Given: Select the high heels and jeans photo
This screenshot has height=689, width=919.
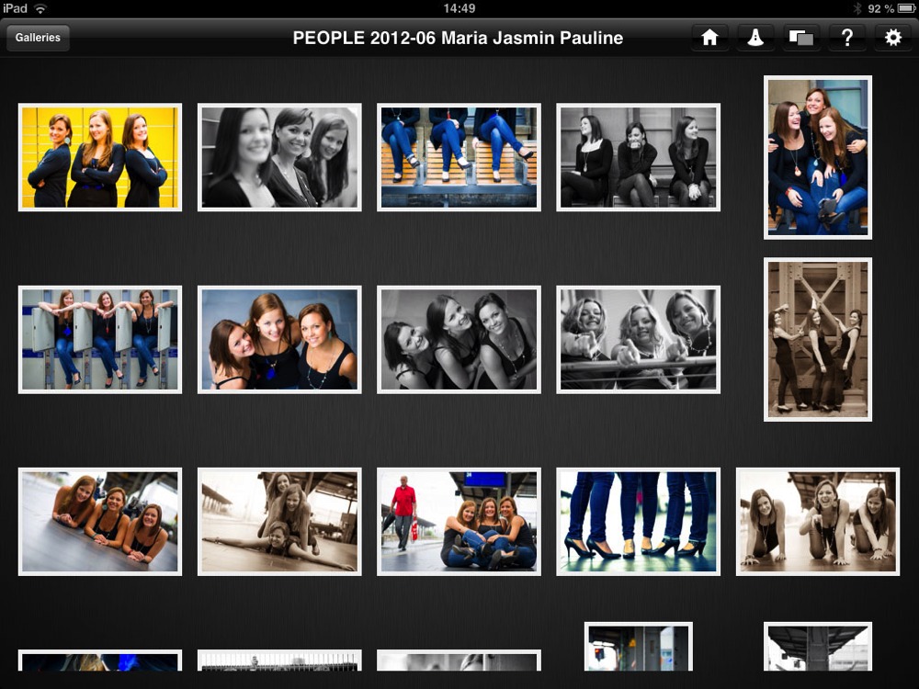Looking at the screenshot, I should click(638, 522).
